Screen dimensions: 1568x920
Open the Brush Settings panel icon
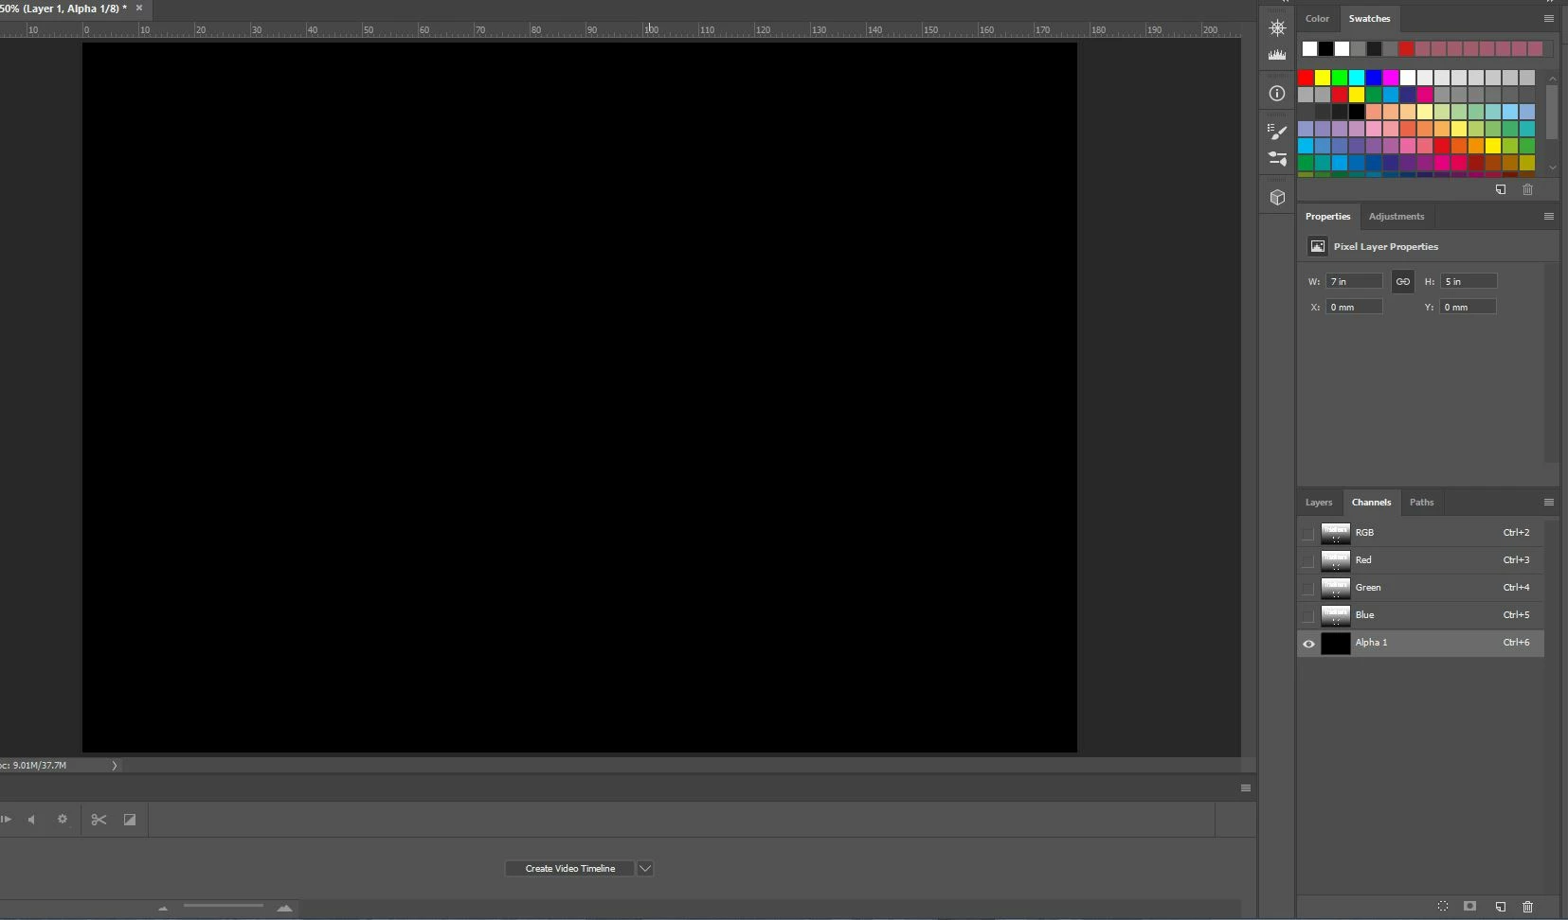click(1277, 132)
